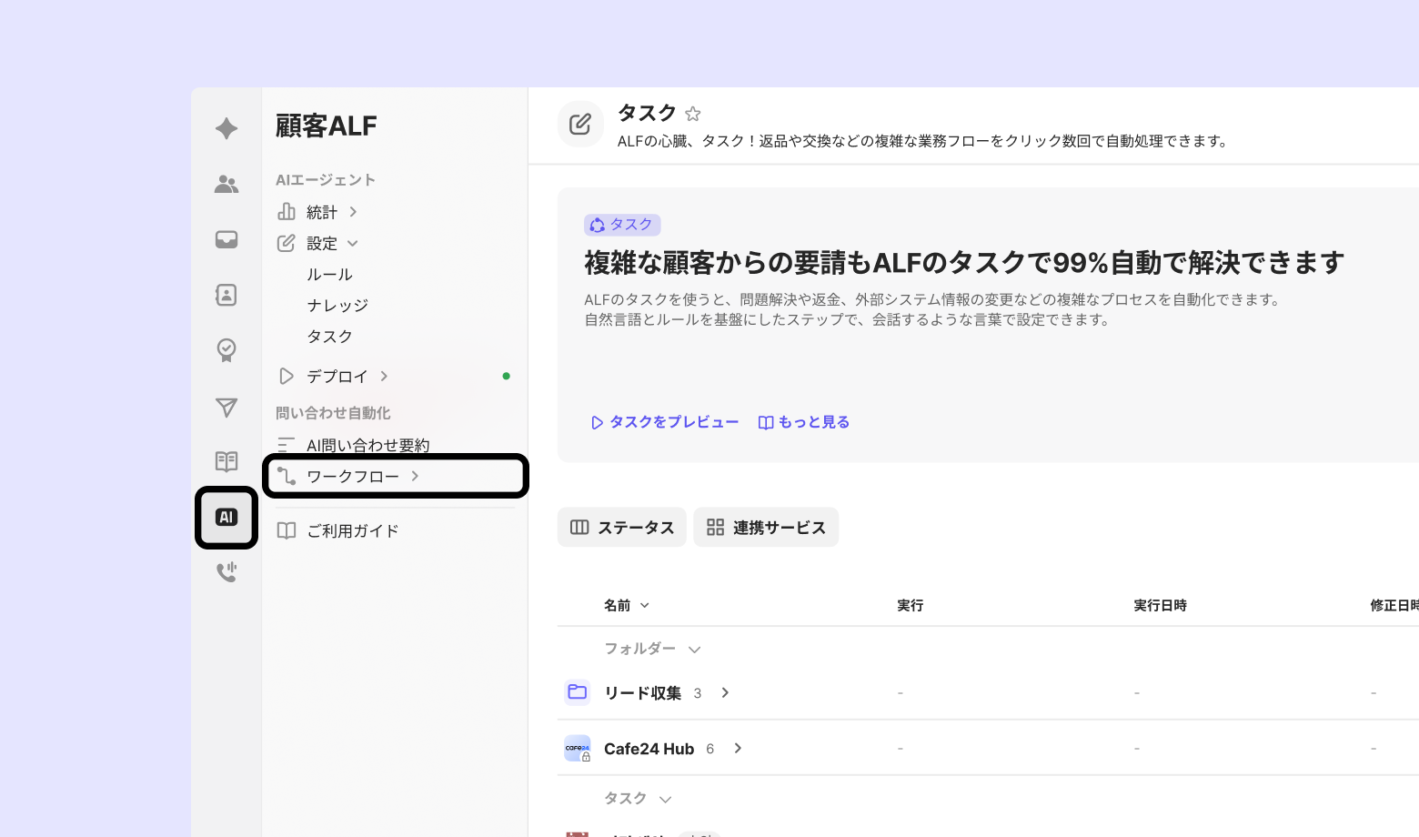Switch to the 連携サービス tab

point(766,528)
